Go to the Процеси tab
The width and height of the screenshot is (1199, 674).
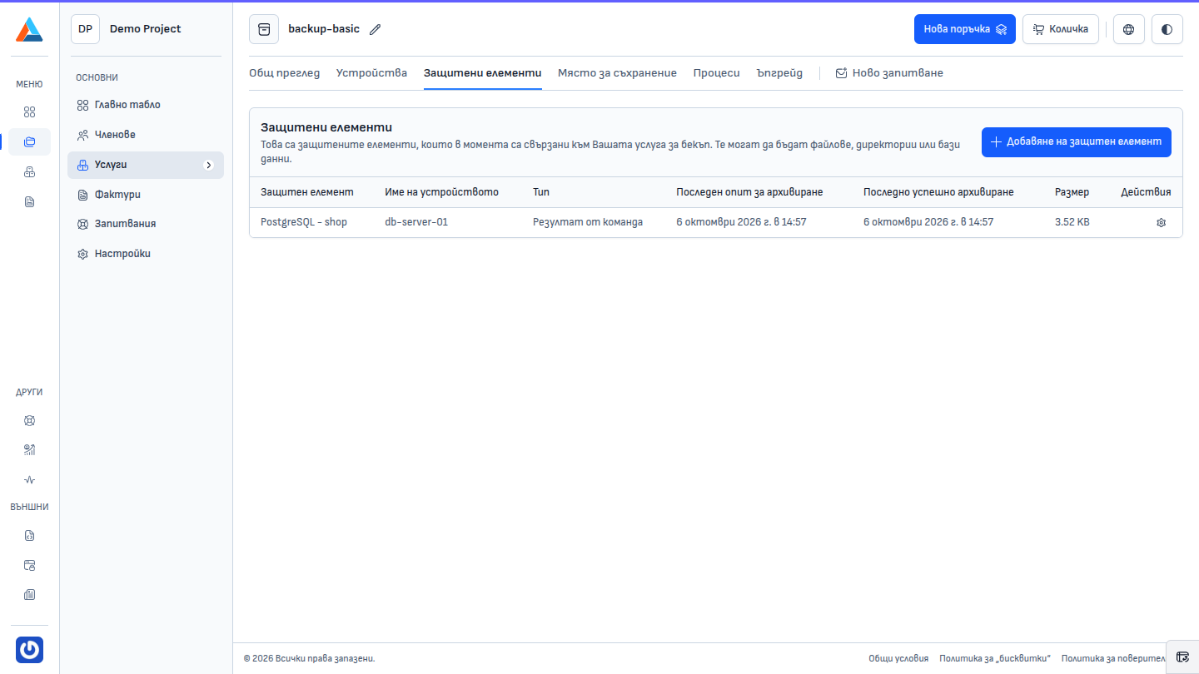point(716,73)
